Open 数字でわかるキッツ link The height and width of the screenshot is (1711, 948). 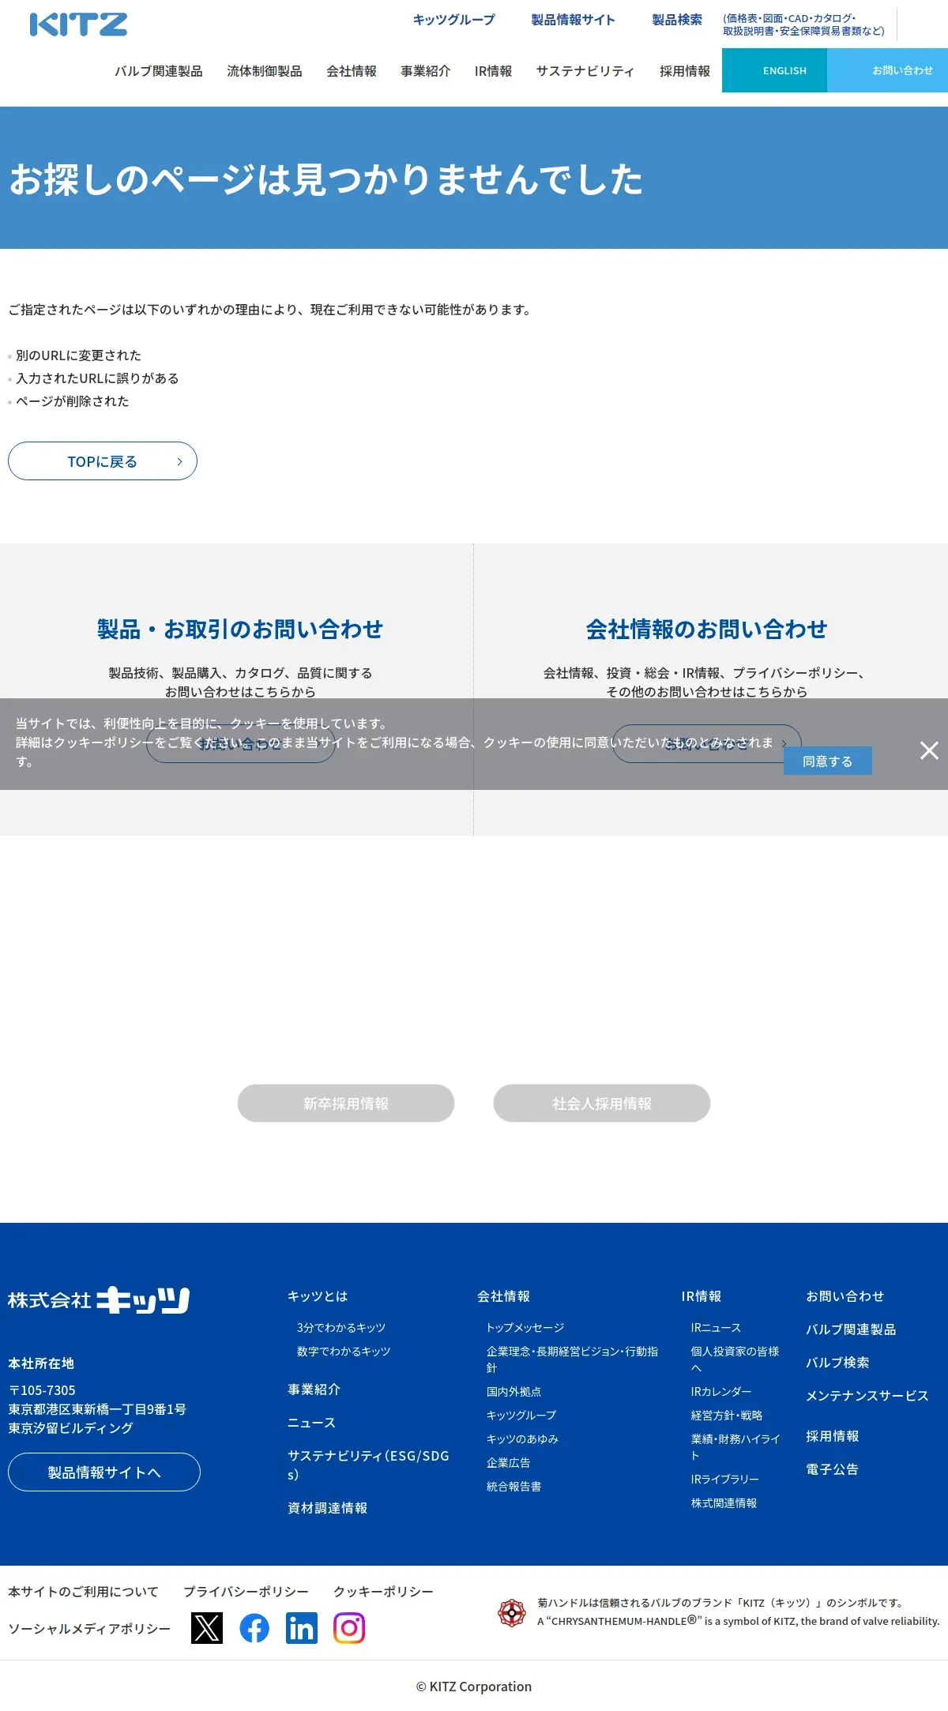(344, 1352)
